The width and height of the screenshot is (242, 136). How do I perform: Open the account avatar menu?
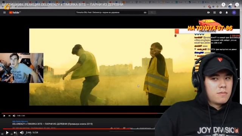click(x=234, y=12)
